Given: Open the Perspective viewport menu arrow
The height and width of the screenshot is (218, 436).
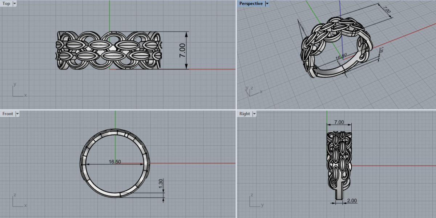Looking at the screenshot, I should tap(267, 4).
